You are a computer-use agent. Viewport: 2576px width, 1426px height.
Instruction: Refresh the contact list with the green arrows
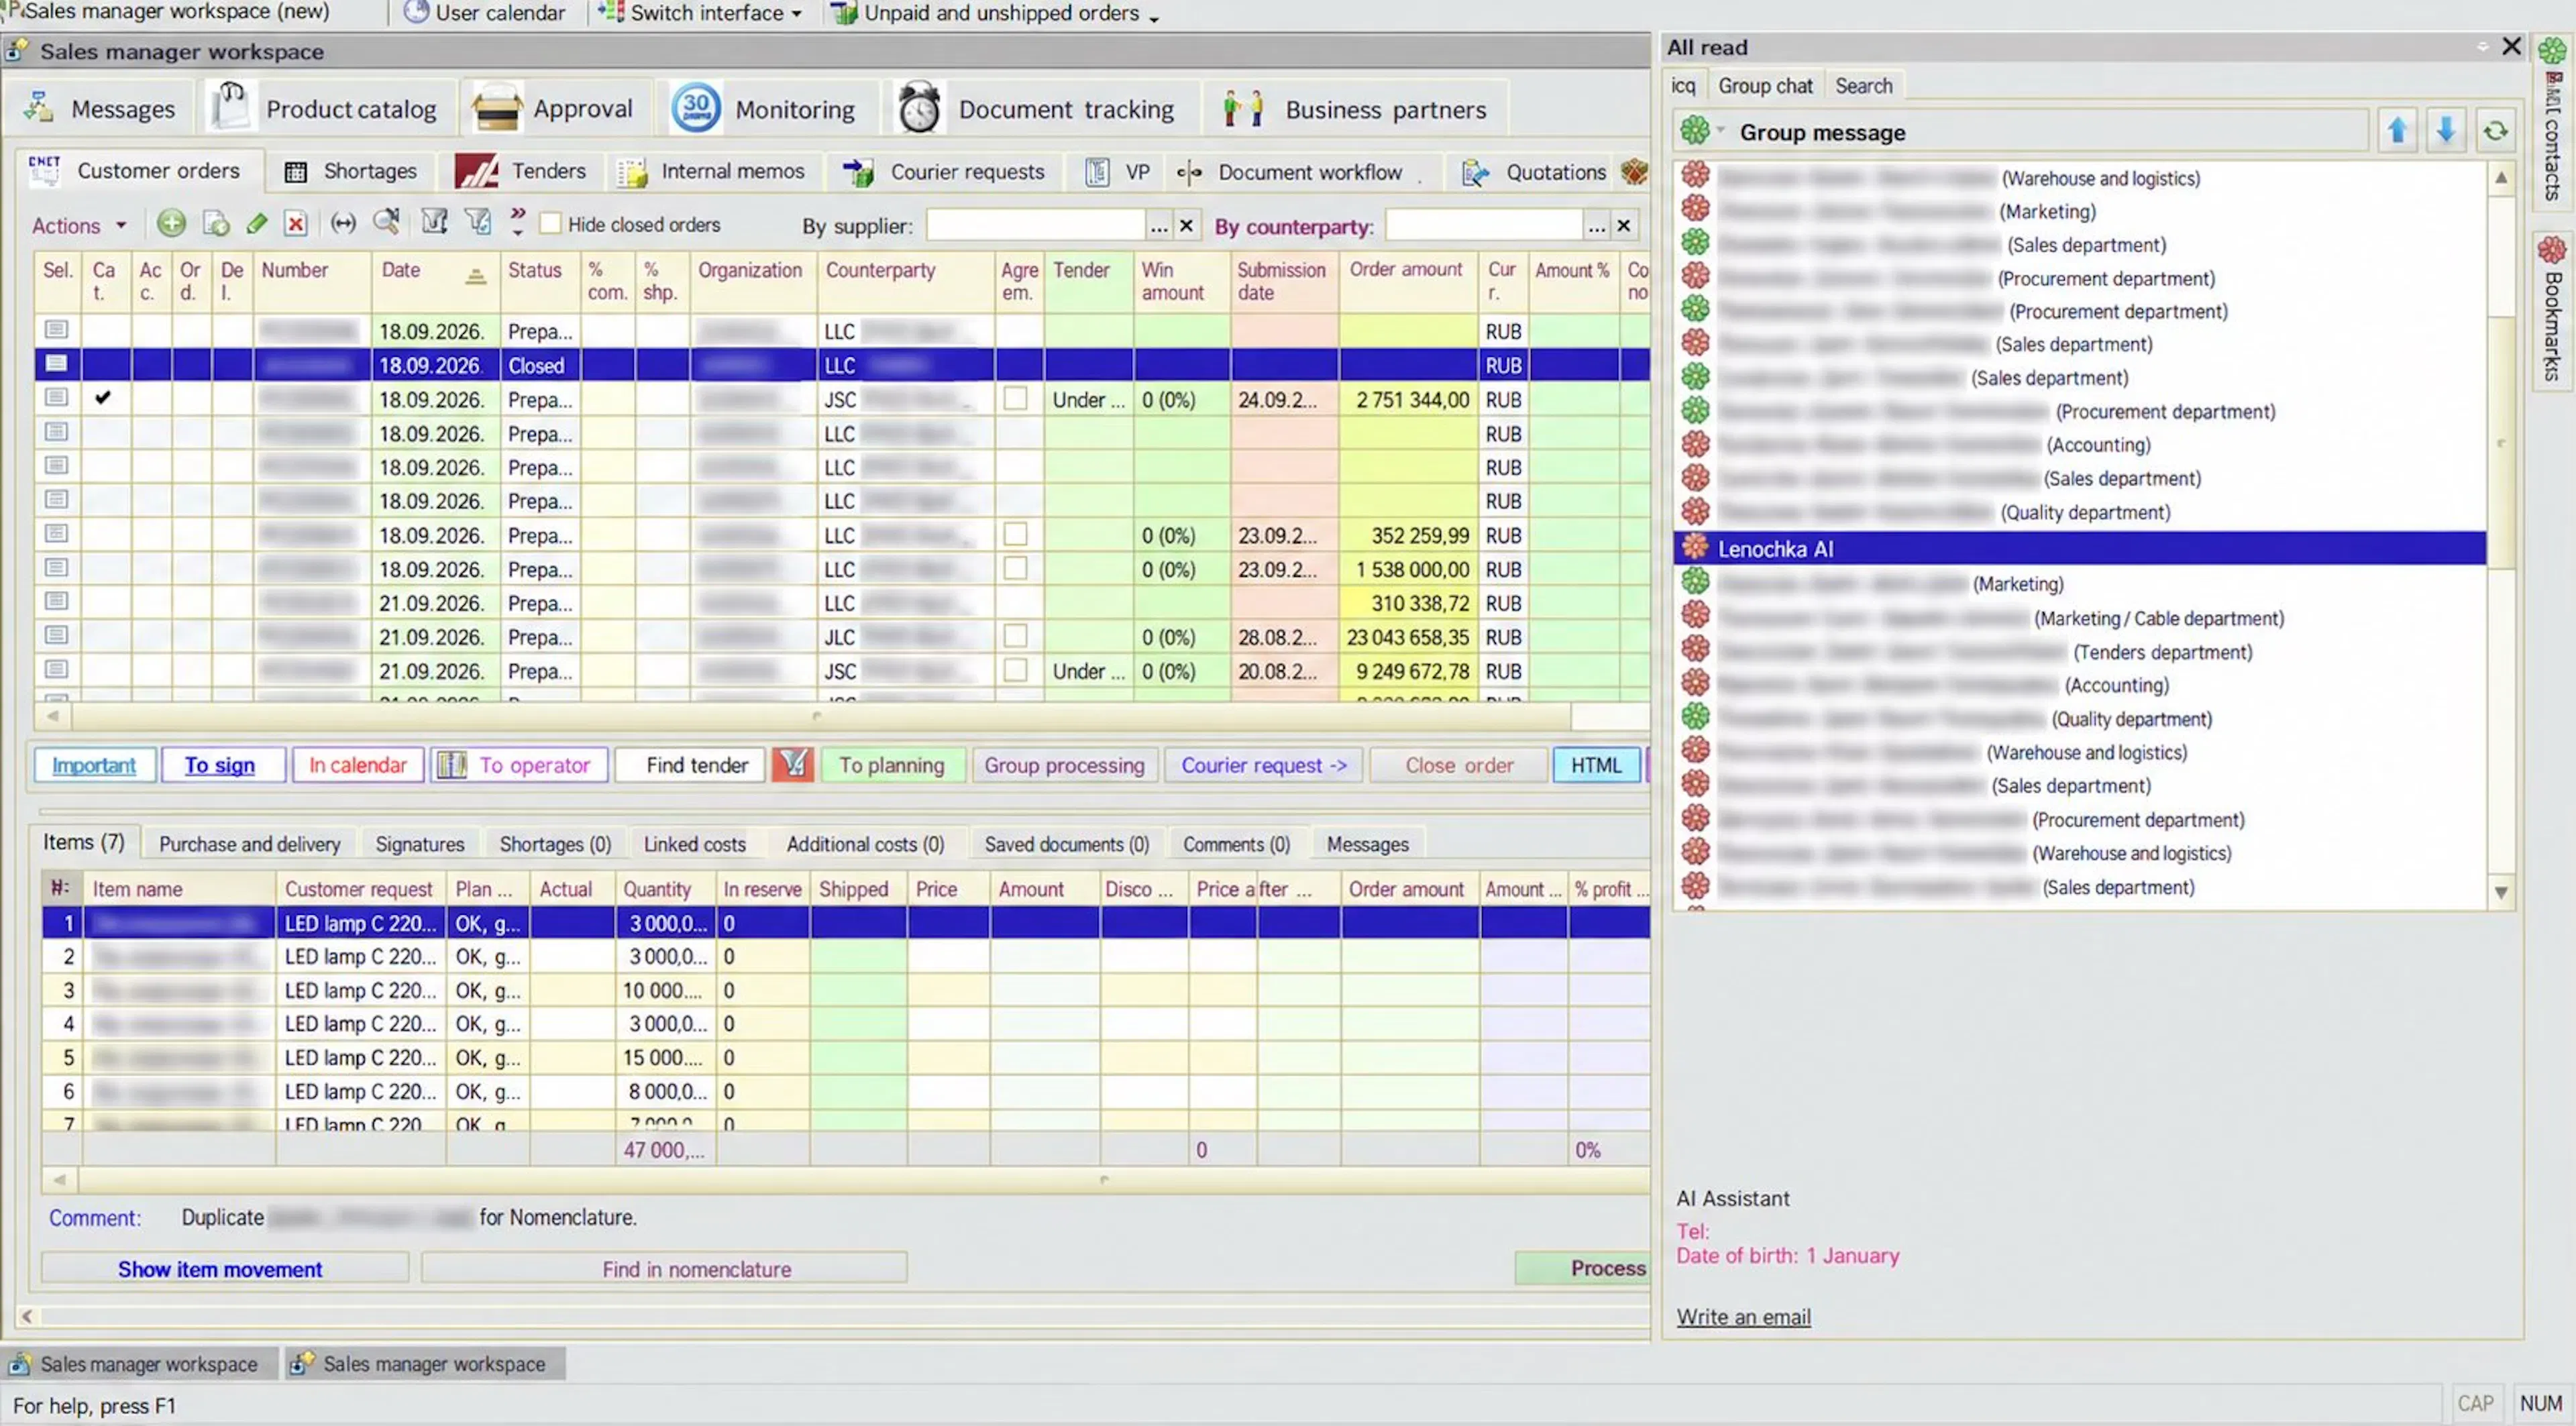coord(2495,131)
